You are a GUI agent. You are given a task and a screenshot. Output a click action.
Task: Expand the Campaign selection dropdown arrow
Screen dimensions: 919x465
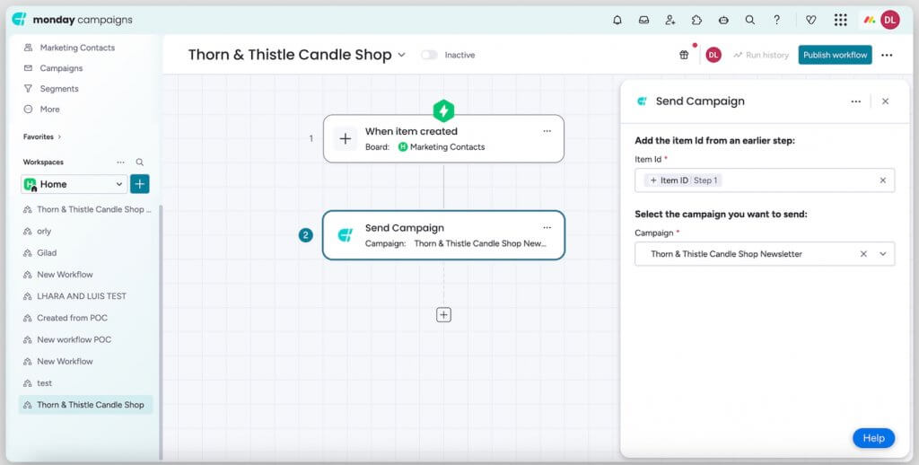883,254
